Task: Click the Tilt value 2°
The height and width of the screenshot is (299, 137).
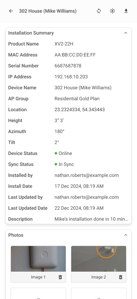Action: (x=57, y=142)
